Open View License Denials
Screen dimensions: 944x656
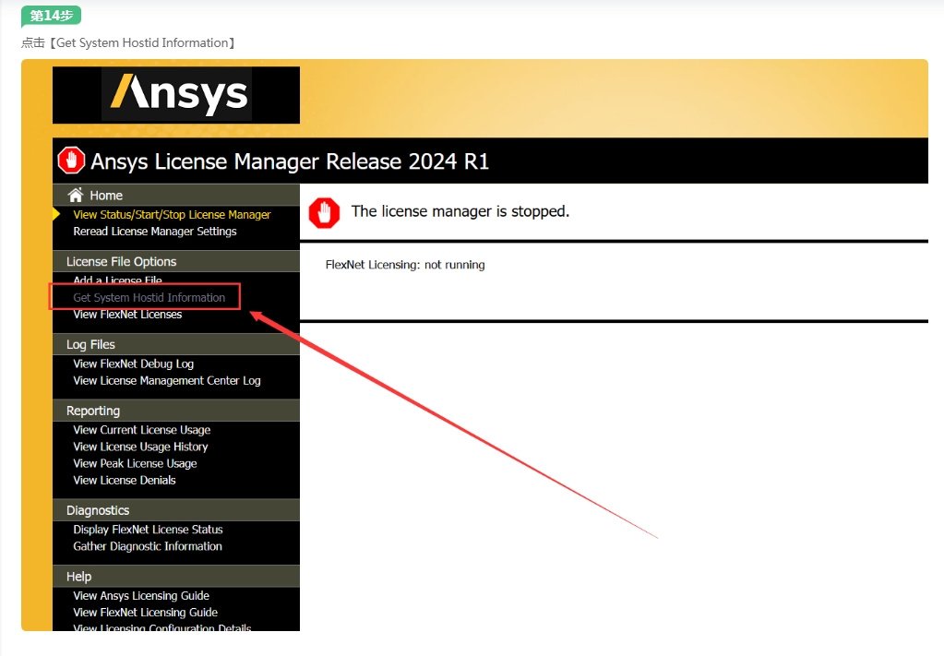[x=125, y=481]
